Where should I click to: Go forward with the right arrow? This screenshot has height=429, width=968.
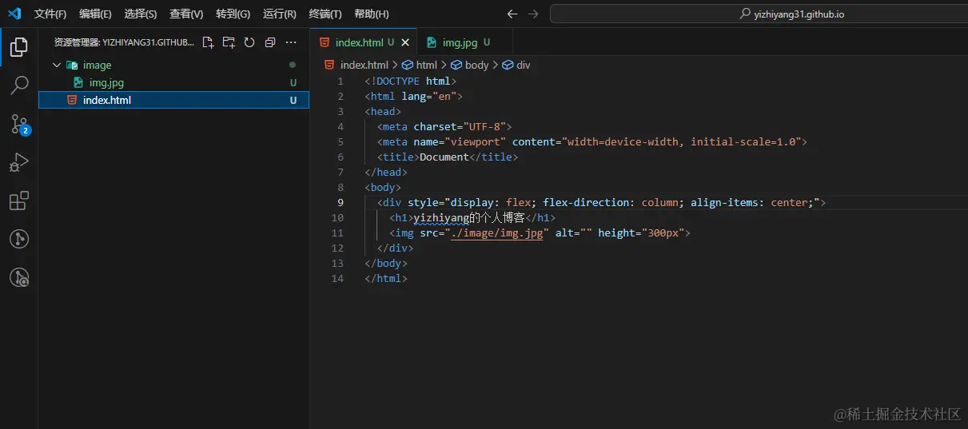pyautogui.click(x=533, y=14)
